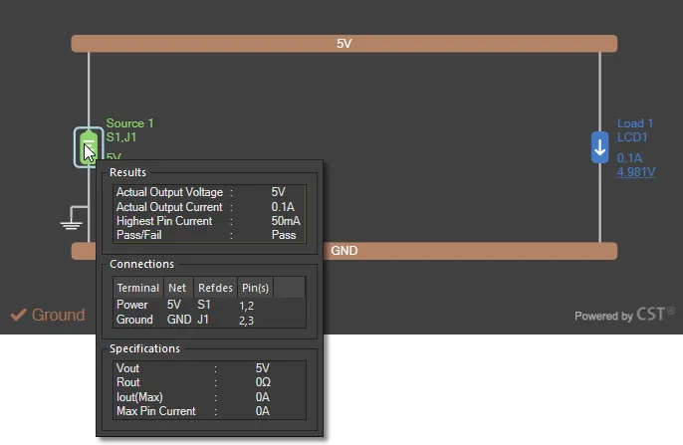Click the J1 refdes cell
The width and height of the screenshot is (683, 445).
pyautogui.click(x=203, y=320)
